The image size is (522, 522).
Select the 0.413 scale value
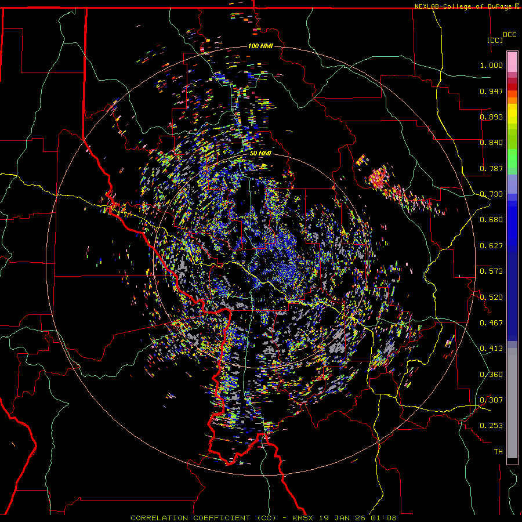pos(491,349)
